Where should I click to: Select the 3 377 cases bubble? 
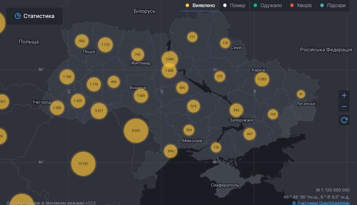pos(99,111)
